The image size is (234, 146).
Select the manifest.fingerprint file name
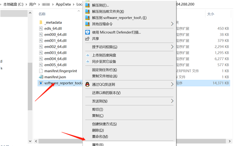click(x=61, y=71)
